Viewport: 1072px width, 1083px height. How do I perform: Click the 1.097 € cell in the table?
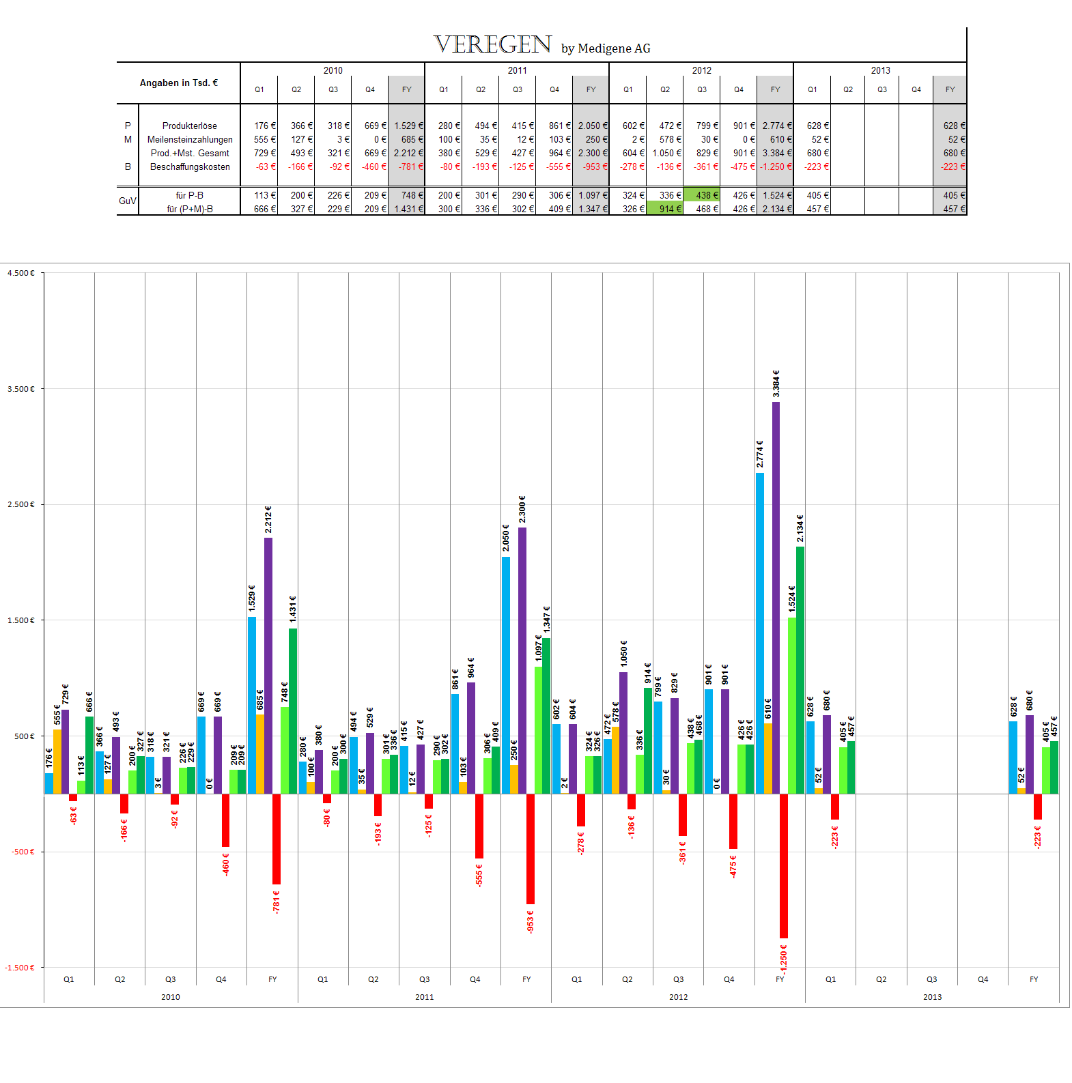[593, 195]
